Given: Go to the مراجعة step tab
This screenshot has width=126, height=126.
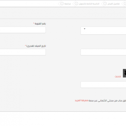Looking at the screenshot, I should 68,4.
